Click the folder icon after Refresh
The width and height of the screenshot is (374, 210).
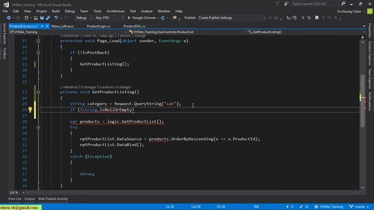[175, 18]
